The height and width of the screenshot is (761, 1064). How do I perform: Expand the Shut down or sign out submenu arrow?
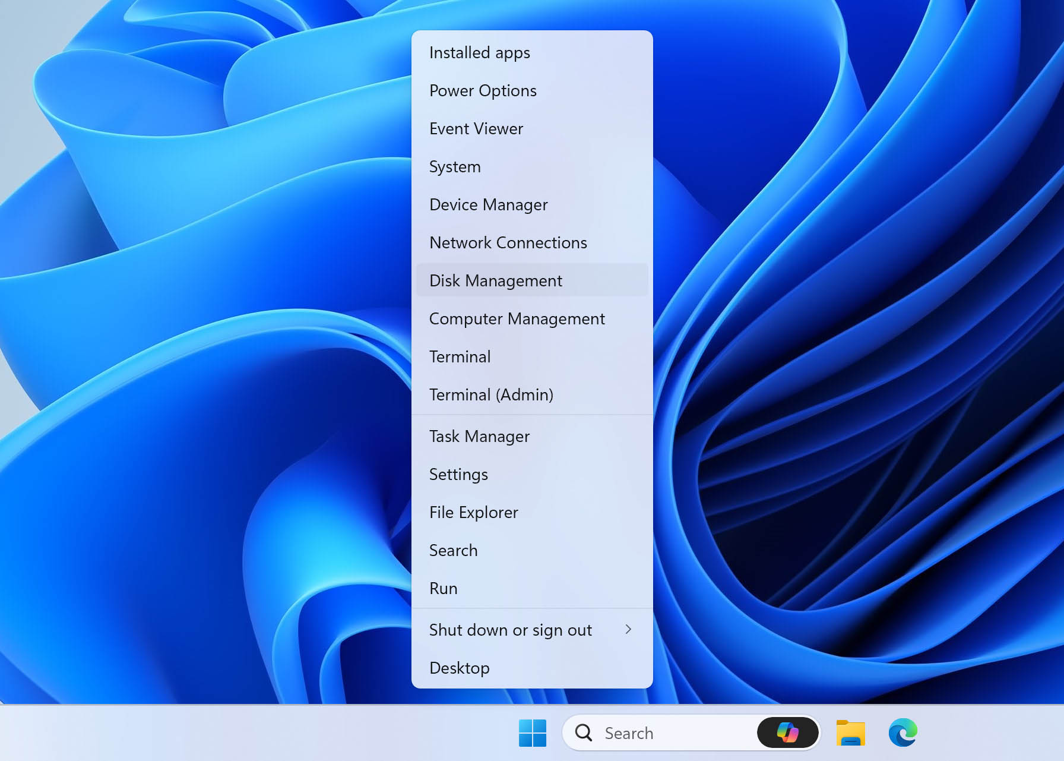click(628, 630)
